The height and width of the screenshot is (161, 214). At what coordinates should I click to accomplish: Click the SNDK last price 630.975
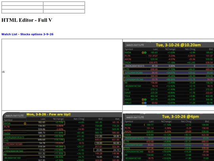pos(153,62)
